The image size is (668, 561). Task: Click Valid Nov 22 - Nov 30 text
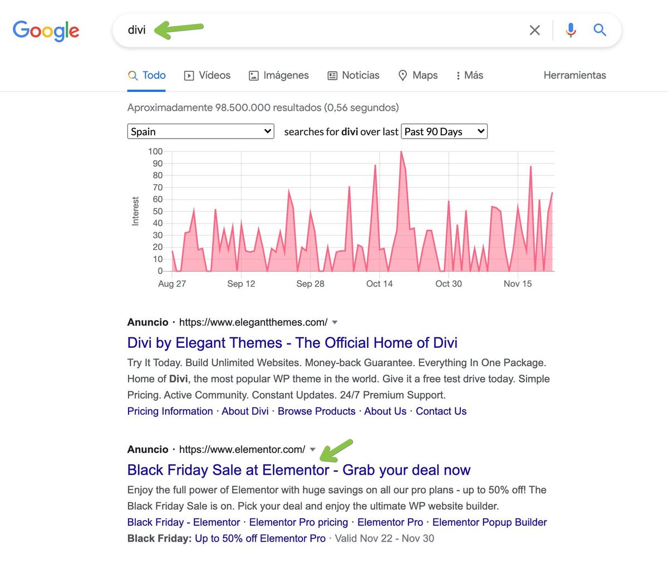point(385,538)
